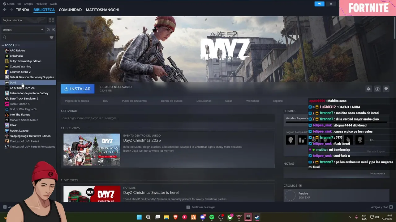The image size is (396, 222).
Task: Switch library to grid collections view
Action: [x=51, y=20]
